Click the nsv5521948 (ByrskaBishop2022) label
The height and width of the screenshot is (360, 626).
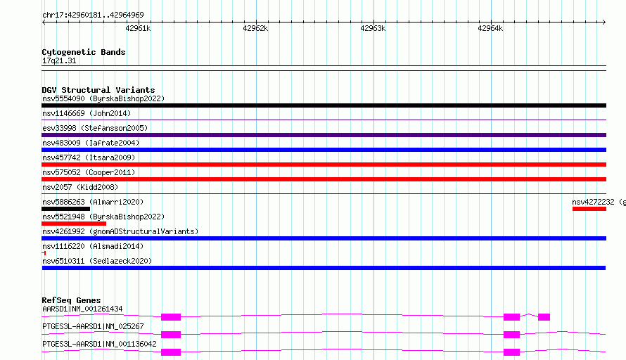(x=103, y=217)
